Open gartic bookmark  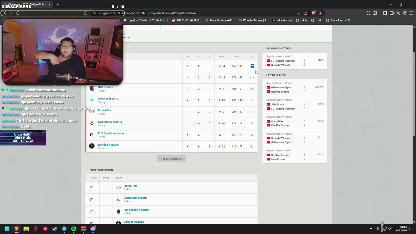click(x=317, y=20)
